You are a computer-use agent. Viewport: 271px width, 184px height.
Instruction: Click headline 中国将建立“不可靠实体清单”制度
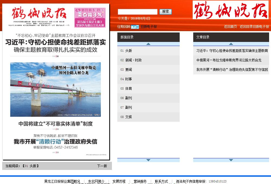click(56, 124)
